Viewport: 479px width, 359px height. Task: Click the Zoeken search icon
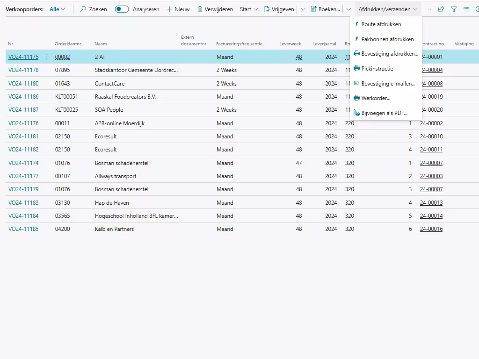[83, 9]
